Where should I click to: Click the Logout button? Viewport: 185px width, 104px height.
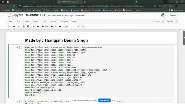(173, 15)
